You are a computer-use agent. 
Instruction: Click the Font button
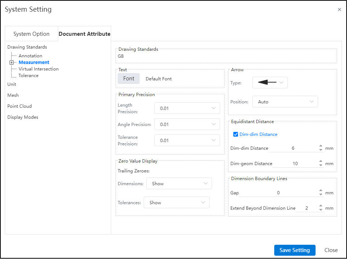coord(129,79)
